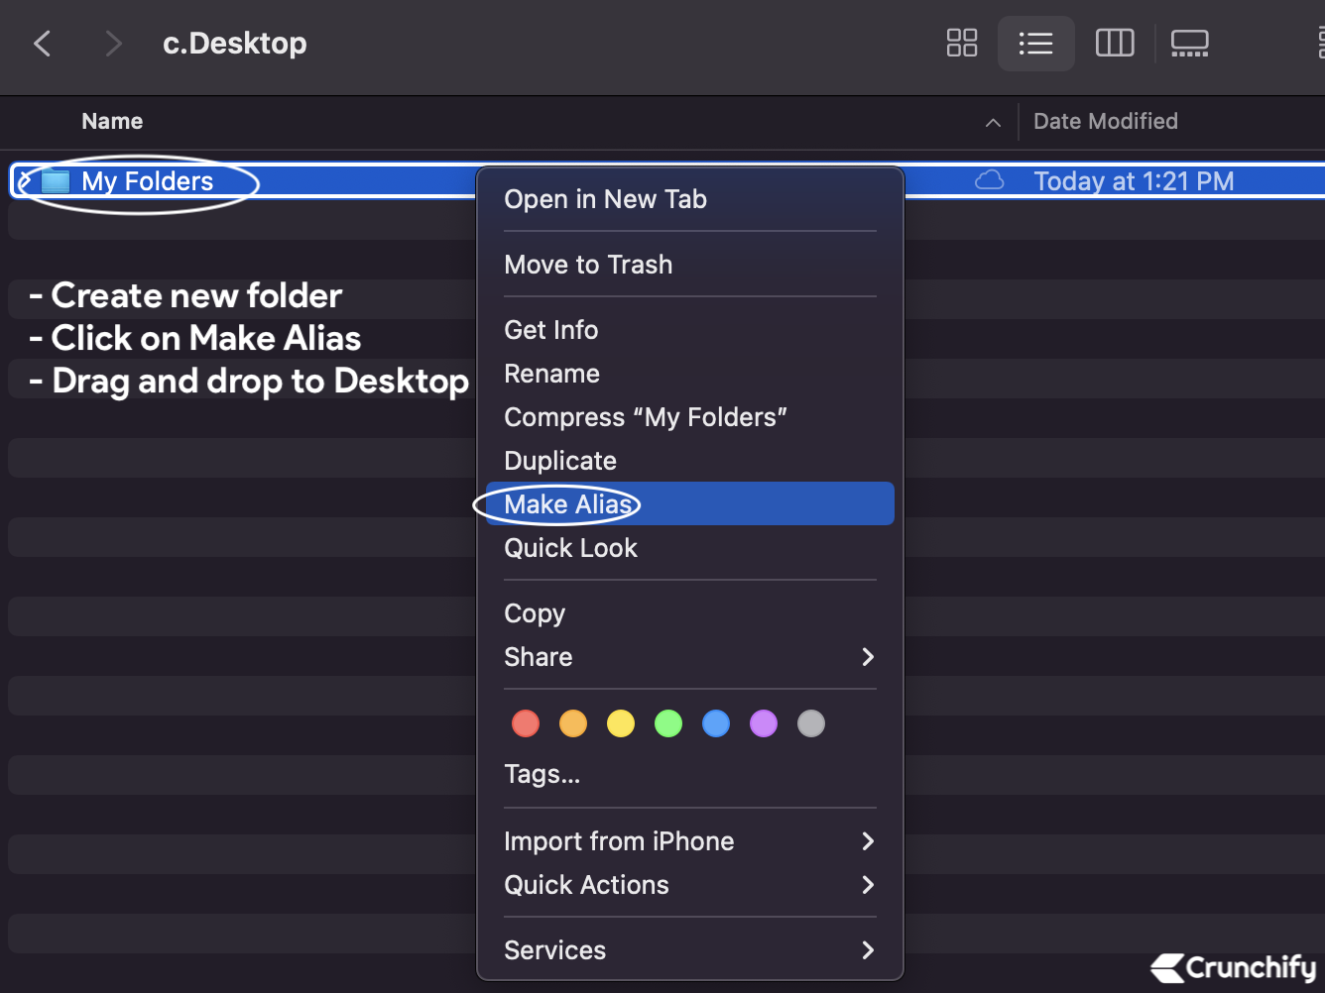Open the Quick Actions submenu

pyautogui.click(x=690, y=885)
